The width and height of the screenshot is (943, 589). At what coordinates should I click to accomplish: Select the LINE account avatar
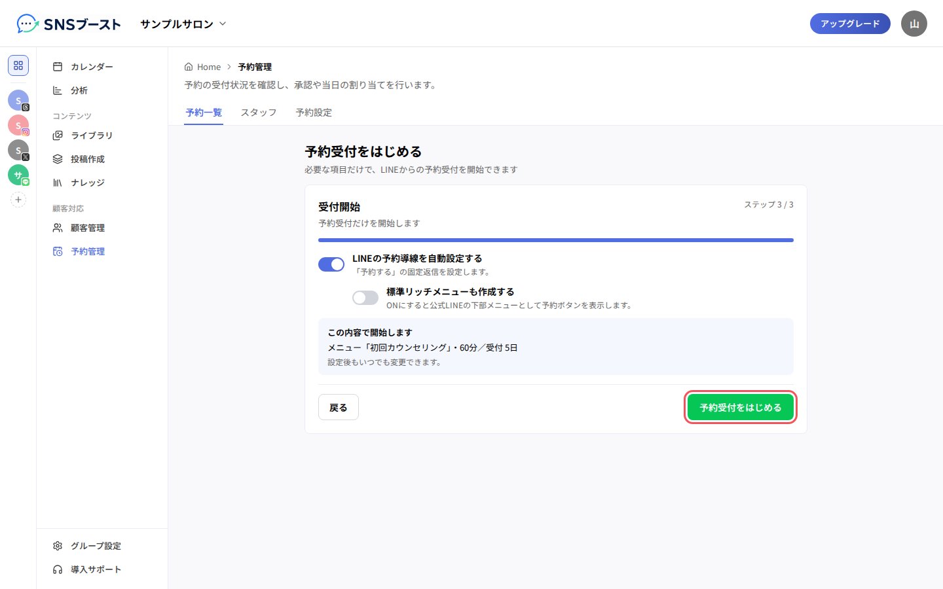pos(18,175)
